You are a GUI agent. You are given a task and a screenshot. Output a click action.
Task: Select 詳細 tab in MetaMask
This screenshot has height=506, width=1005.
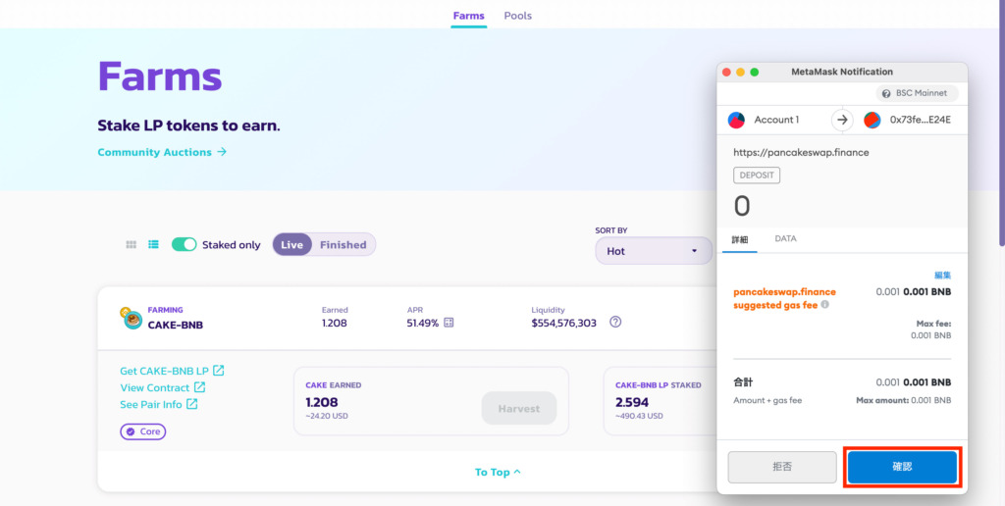pyautogui.click(x=740, y=239)
